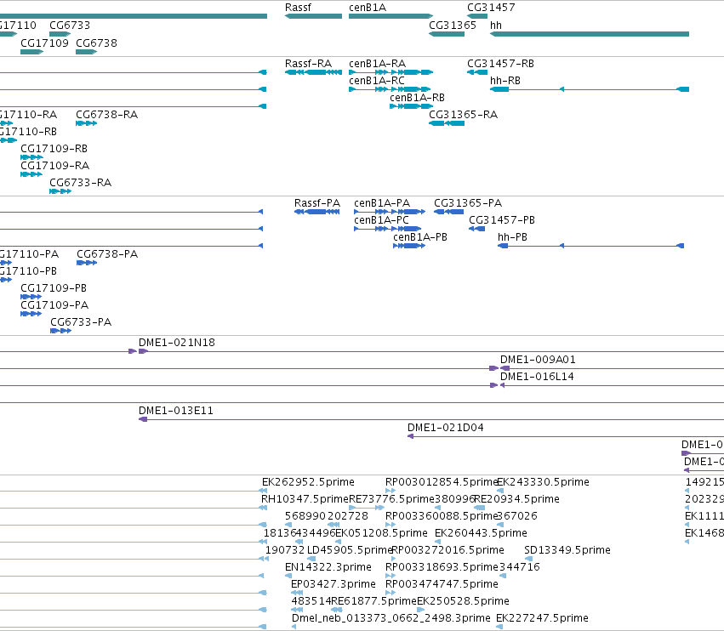
Task: Select the LD45905.5prime EST label
Action: (x=350, y=550)
